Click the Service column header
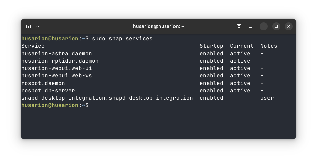This screenshot has width=317, height=162. click(x=33, y=46)
